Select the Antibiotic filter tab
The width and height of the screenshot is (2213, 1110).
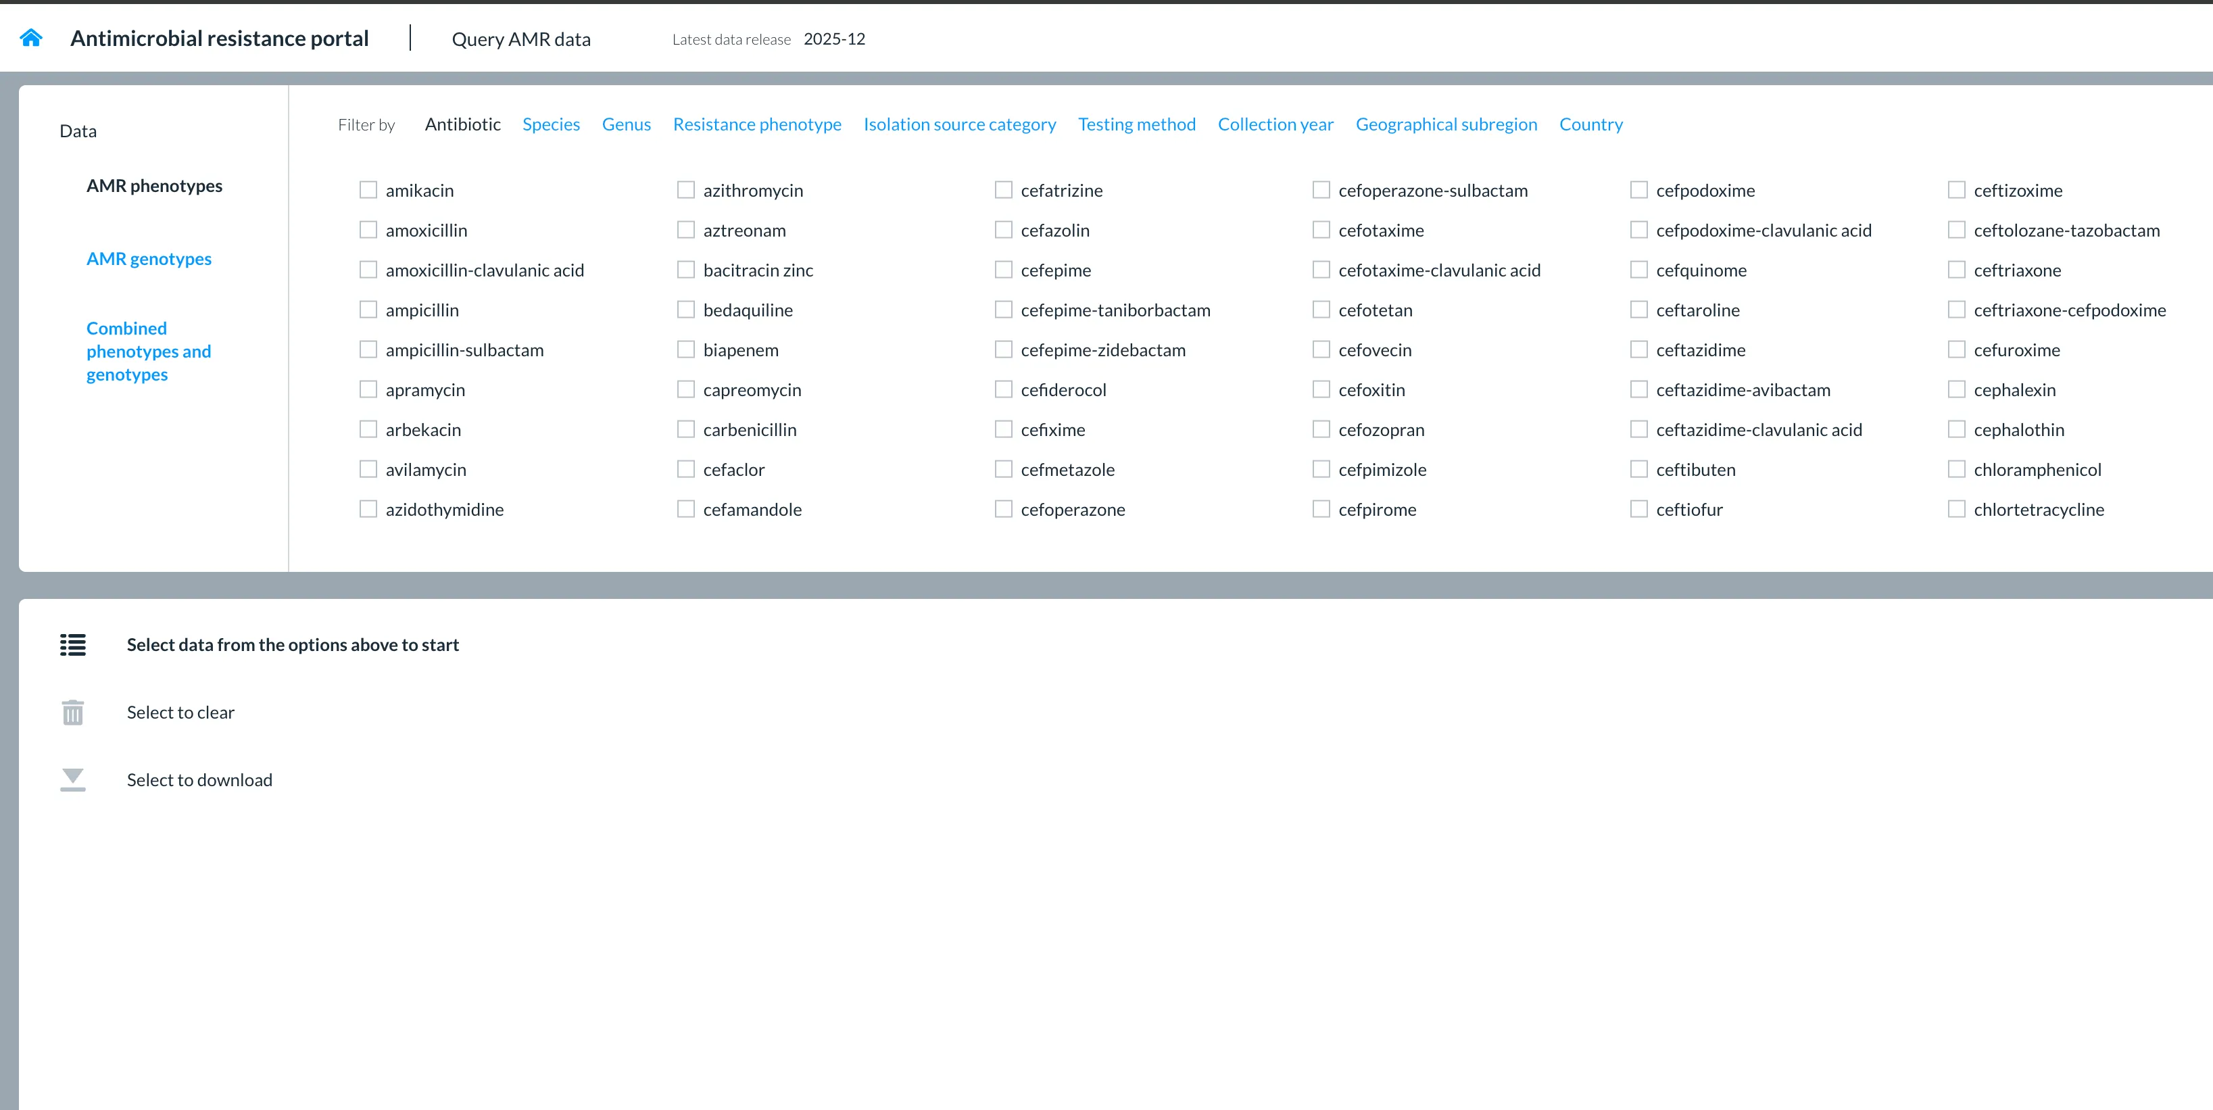pos(462,124)
